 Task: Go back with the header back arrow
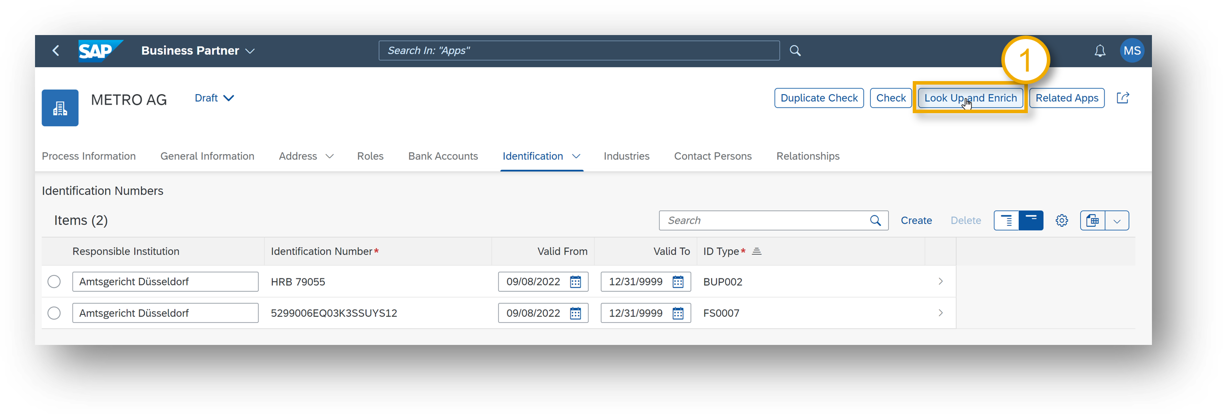tap(56, 51)
